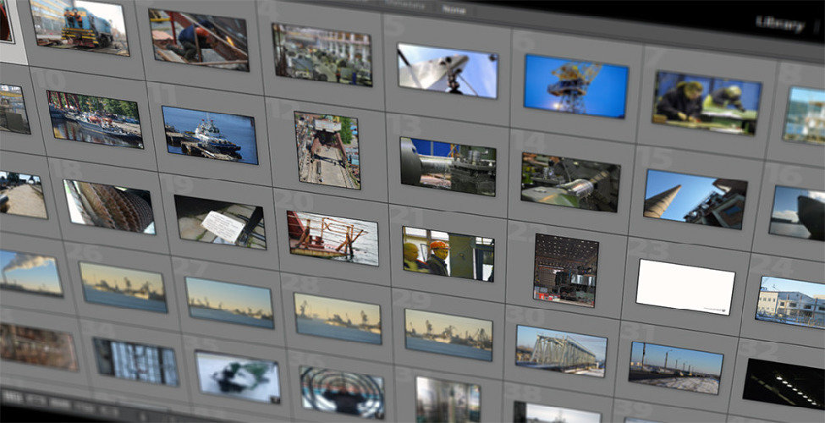Image resolution: width=825 pixels, height=423 pixels.
Task: Open the Library module tab
Action: tap(778, 25)
